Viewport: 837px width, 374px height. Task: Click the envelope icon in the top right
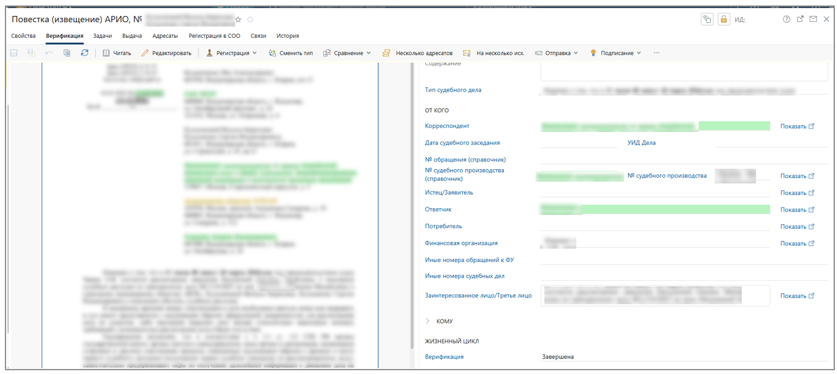[x=813, y=19]
